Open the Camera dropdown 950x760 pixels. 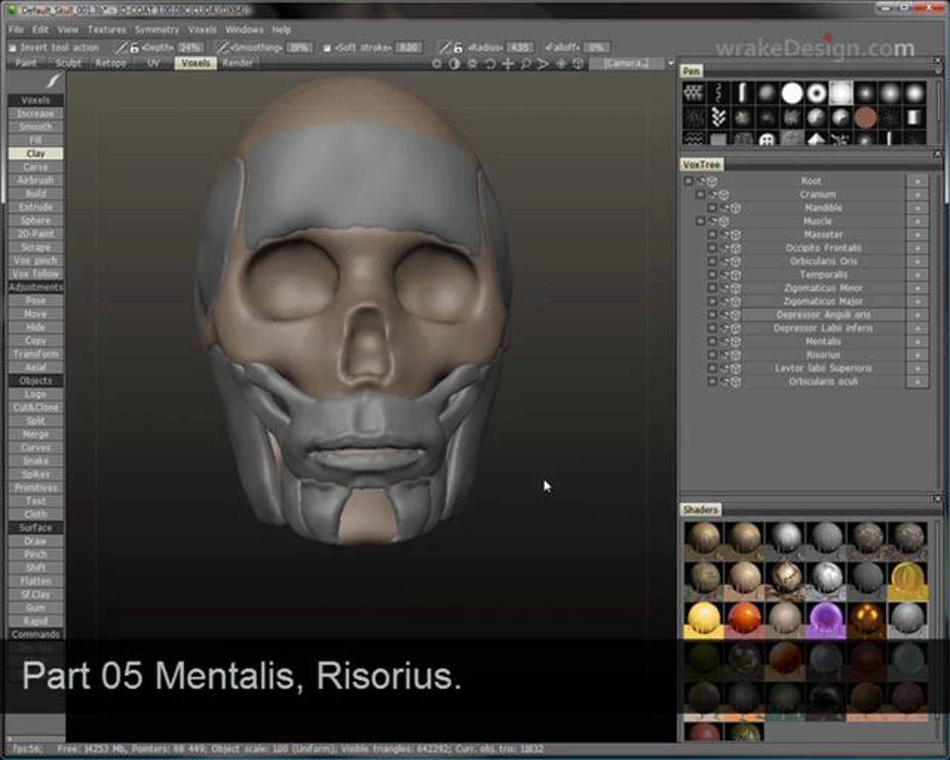(x=671, y=63)
